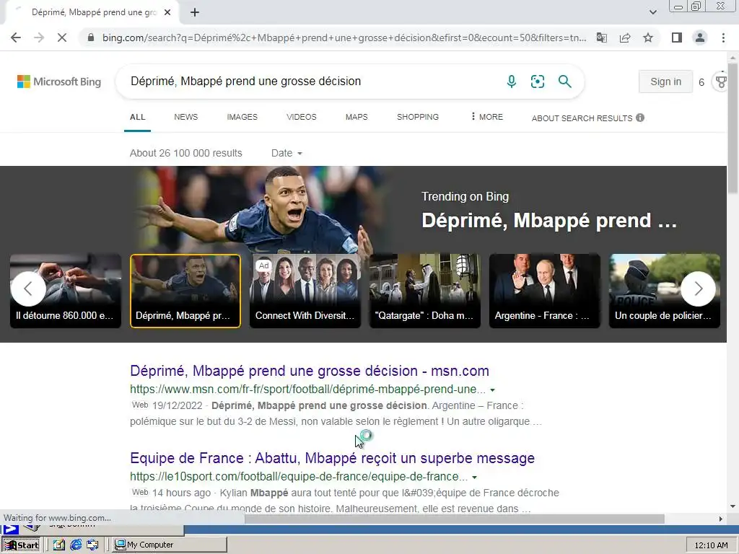
Task: Open My Computer from taskbar
Action: tap(170, 545)
